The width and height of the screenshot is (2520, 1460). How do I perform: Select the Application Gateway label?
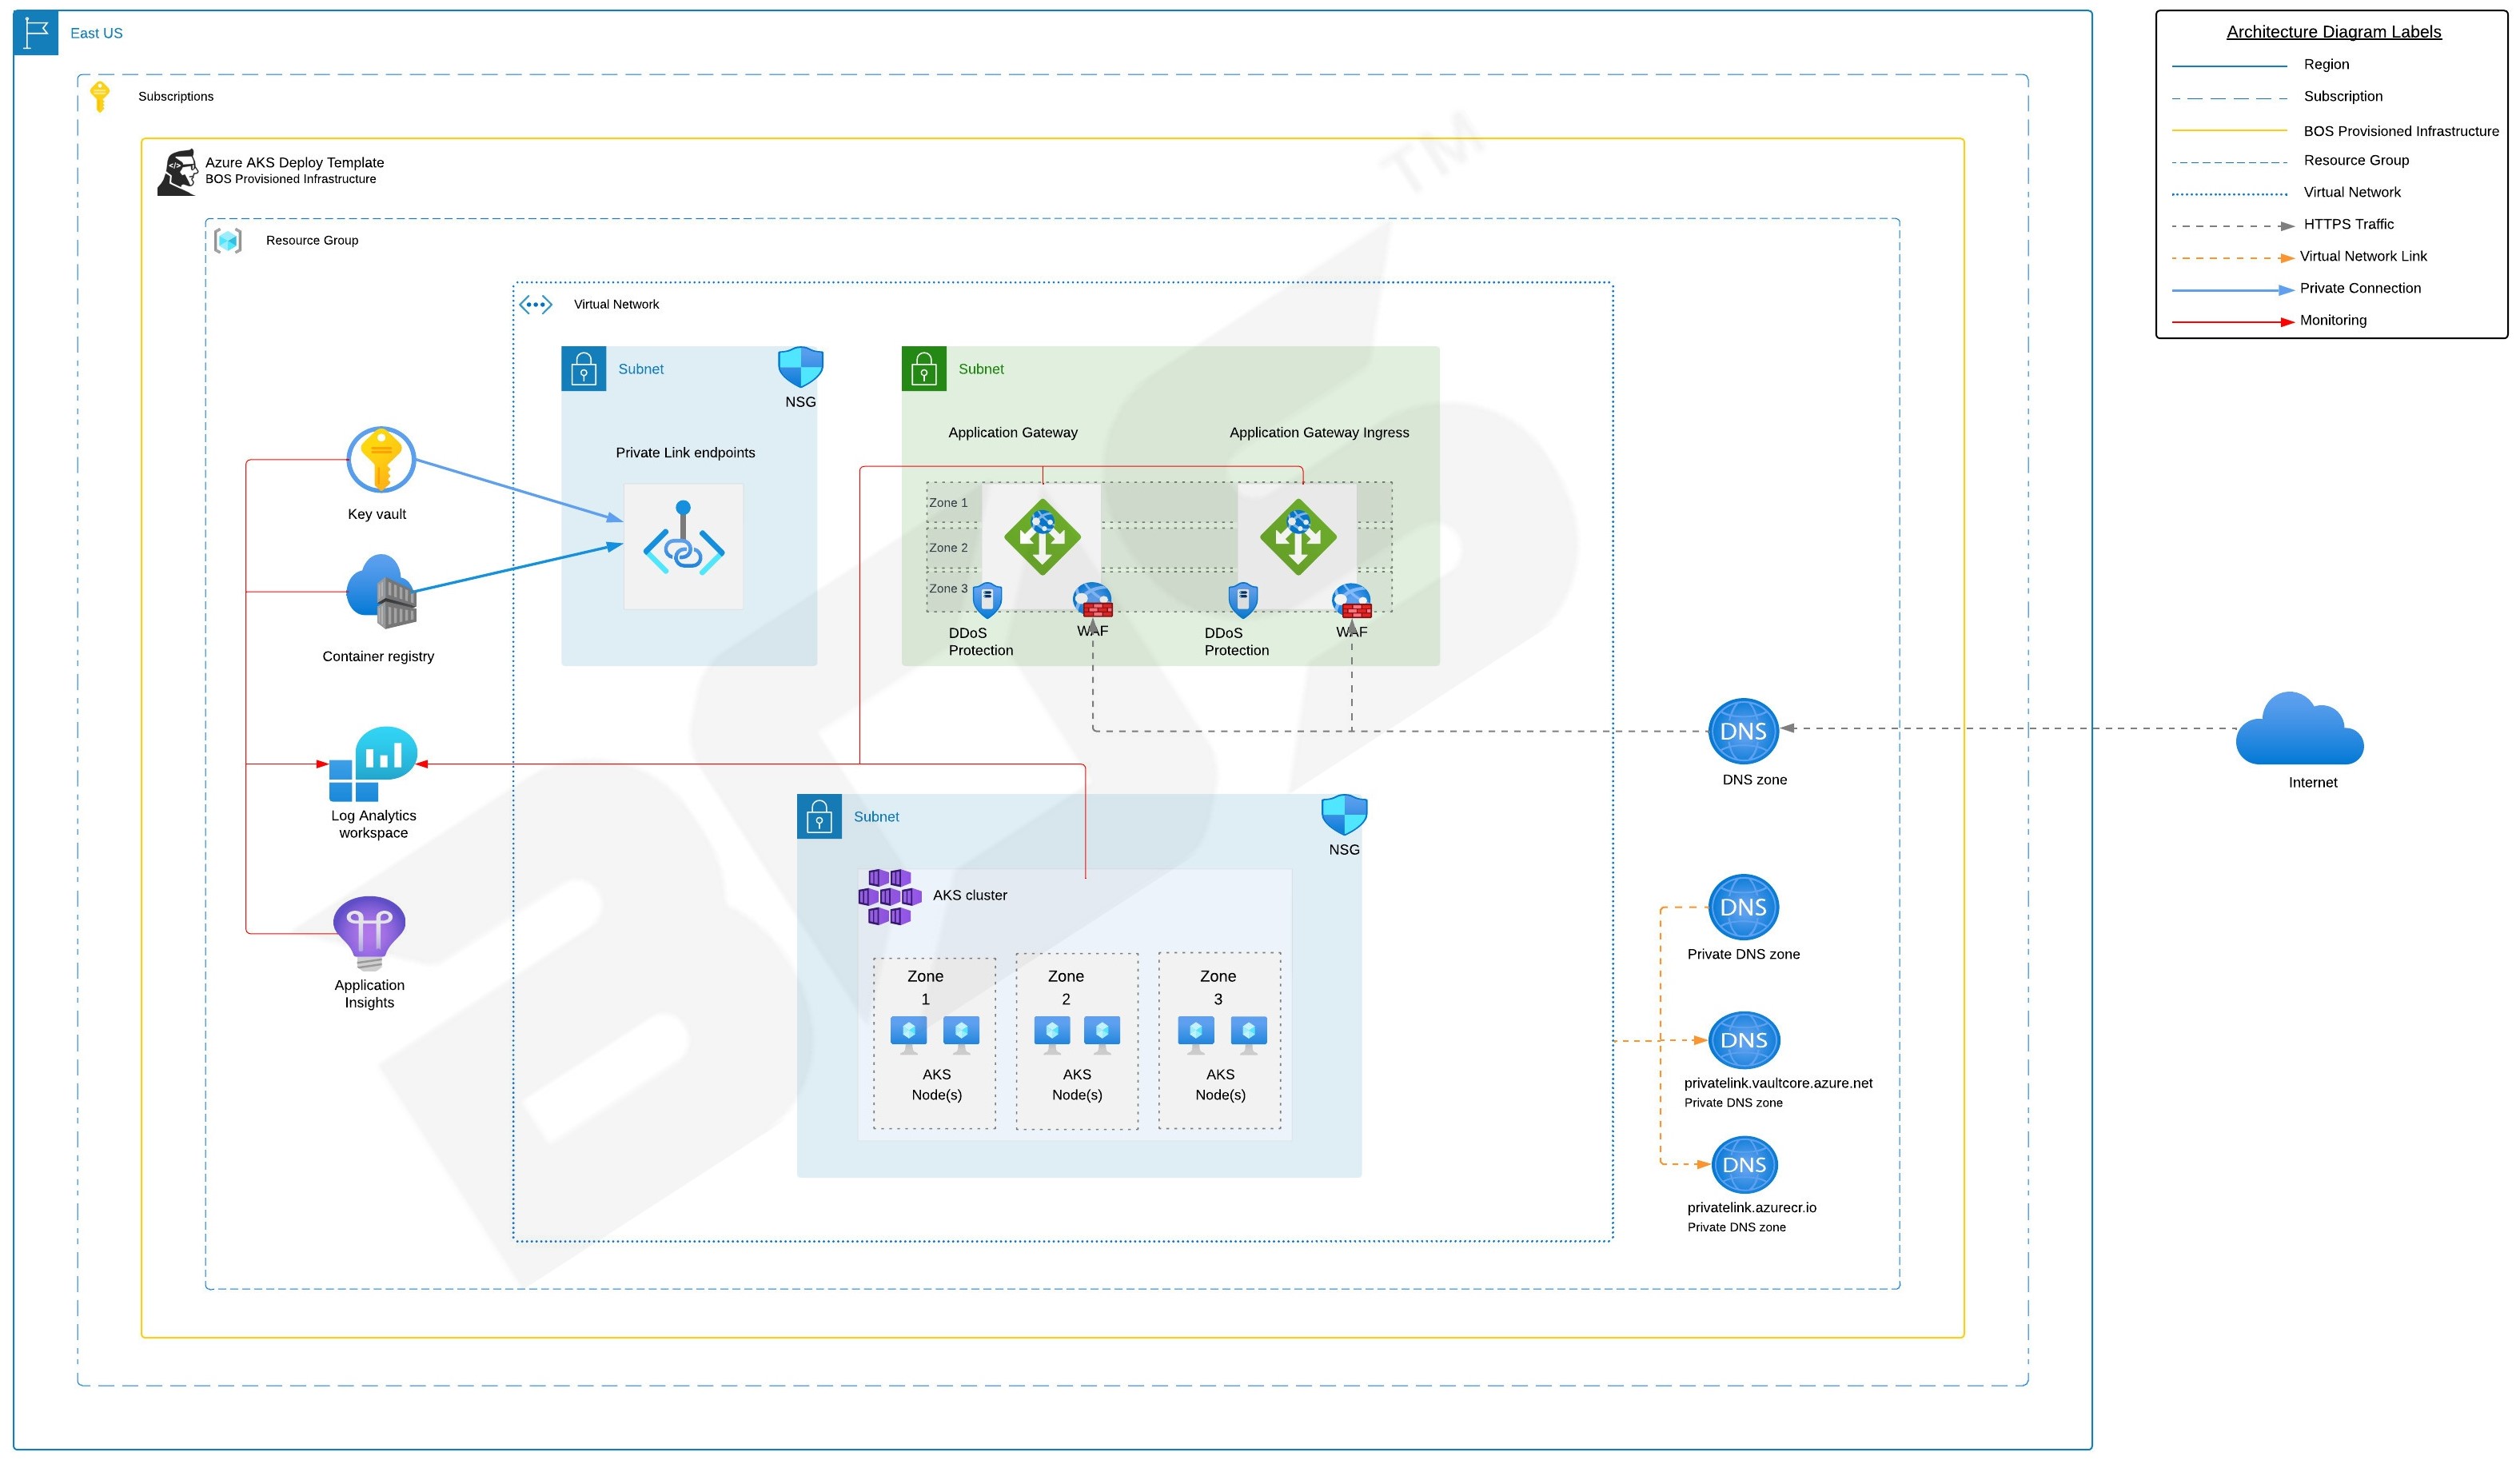(1012, 432)
